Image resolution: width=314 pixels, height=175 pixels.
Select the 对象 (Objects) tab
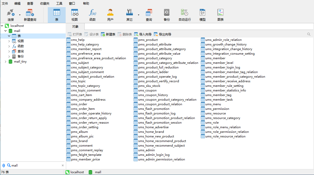[x=75, y=27]
